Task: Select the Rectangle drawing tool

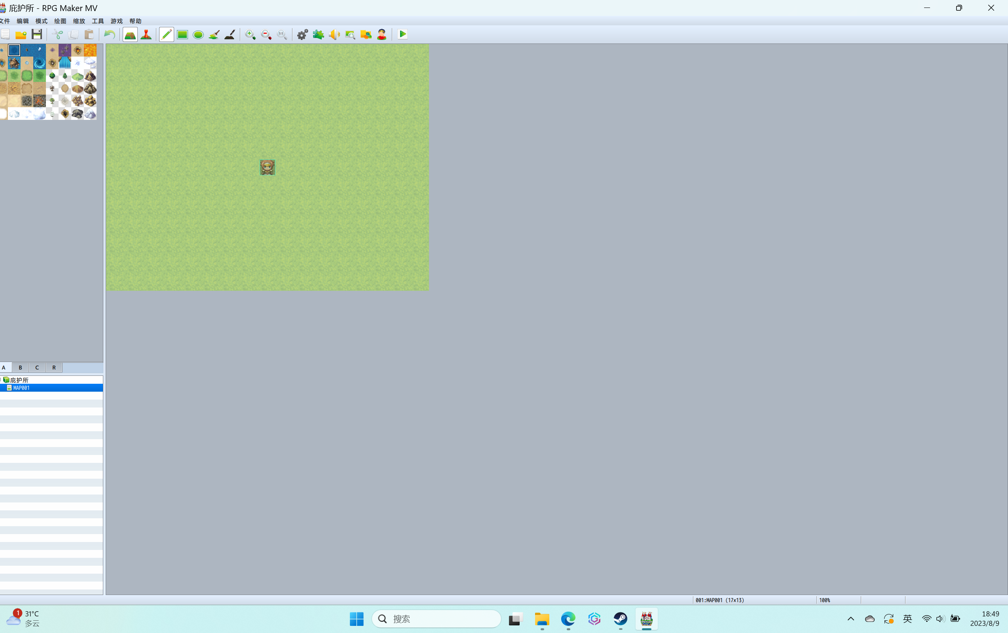Action: pos(182,35)
